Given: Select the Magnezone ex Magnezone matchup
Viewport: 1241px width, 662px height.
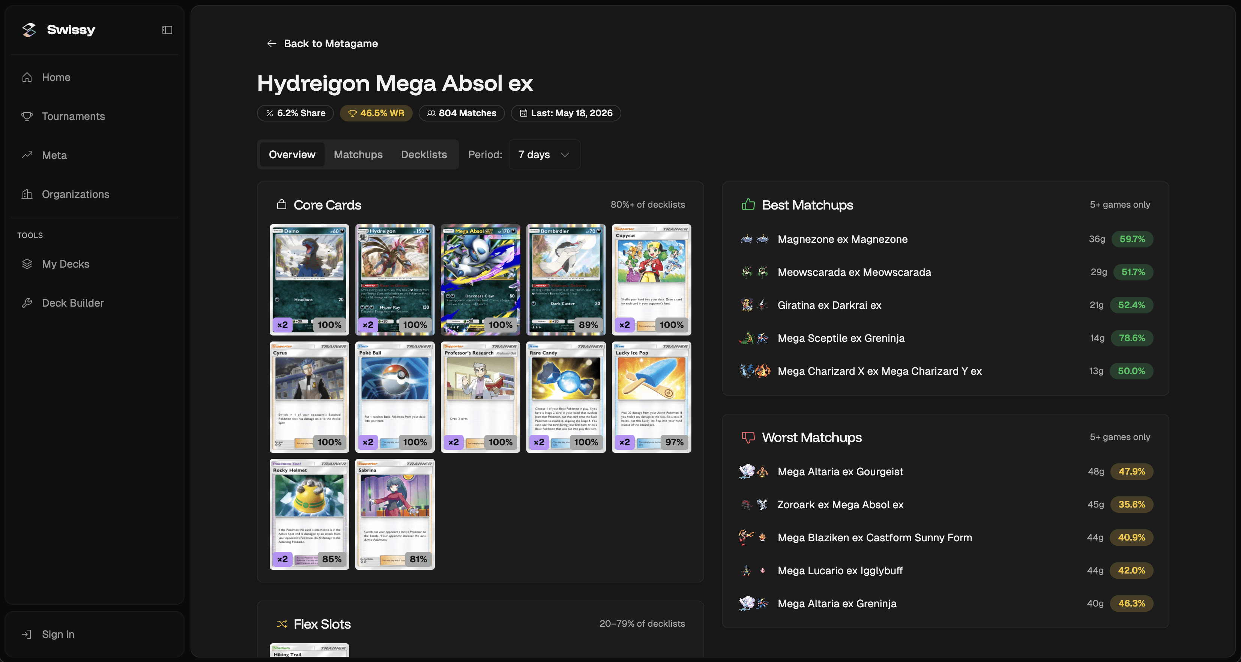Looking at the screenshot, I should (946, 239).
